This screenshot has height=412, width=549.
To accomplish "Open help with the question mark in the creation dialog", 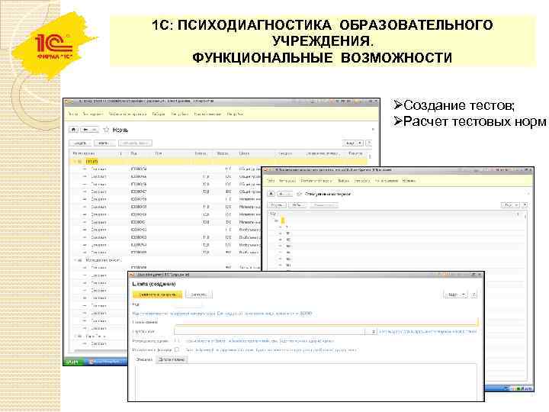I will (x=474, y=295).
